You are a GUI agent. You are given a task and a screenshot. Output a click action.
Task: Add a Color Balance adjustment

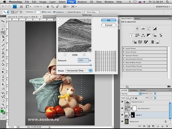(x=143, y=35)
